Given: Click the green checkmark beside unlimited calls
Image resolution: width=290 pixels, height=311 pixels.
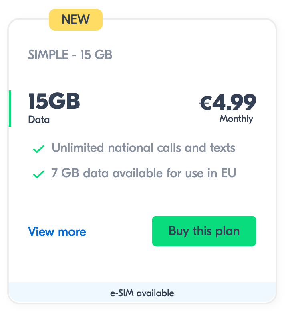Looking at the screenshot, I should pos(38,149).
